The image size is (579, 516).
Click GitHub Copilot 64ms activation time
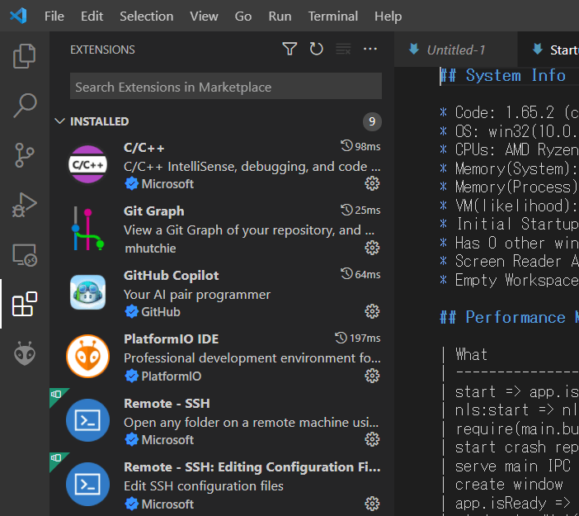pos(360,274)
